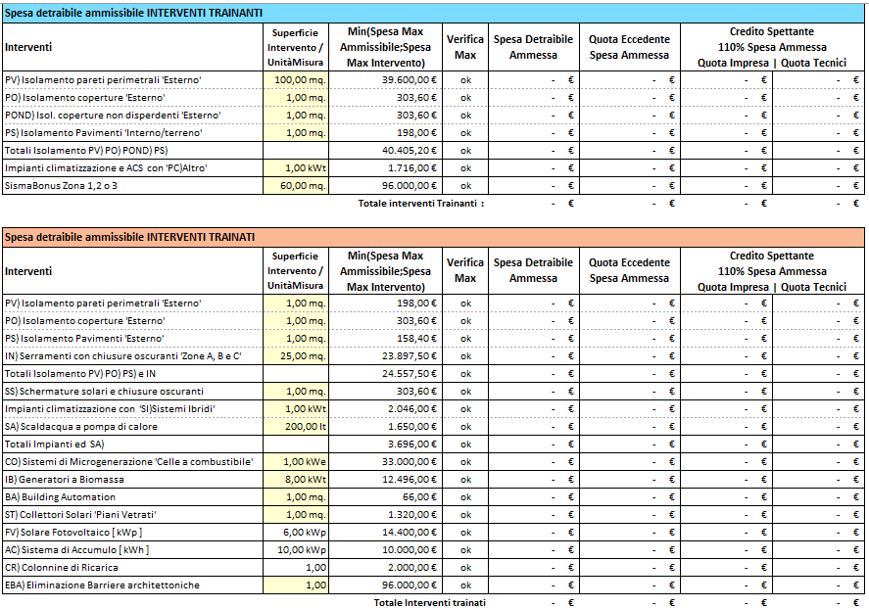Click the 200,00 lt input cell
Screen dimensions: 869x608
coord(296,426)
